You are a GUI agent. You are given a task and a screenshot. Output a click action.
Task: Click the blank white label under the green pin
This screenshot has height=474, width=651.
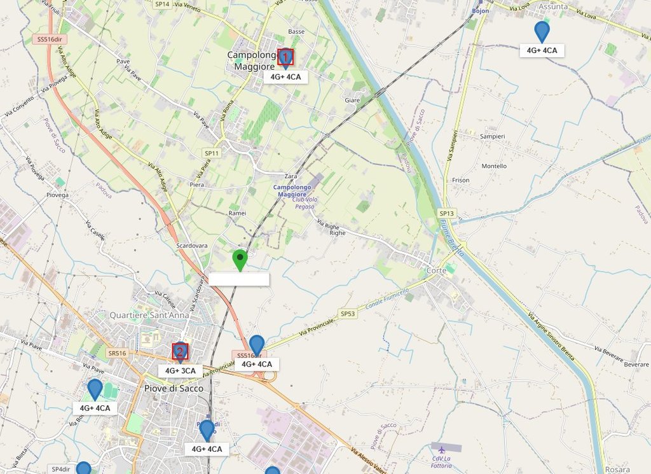click(x=239, y=279)
